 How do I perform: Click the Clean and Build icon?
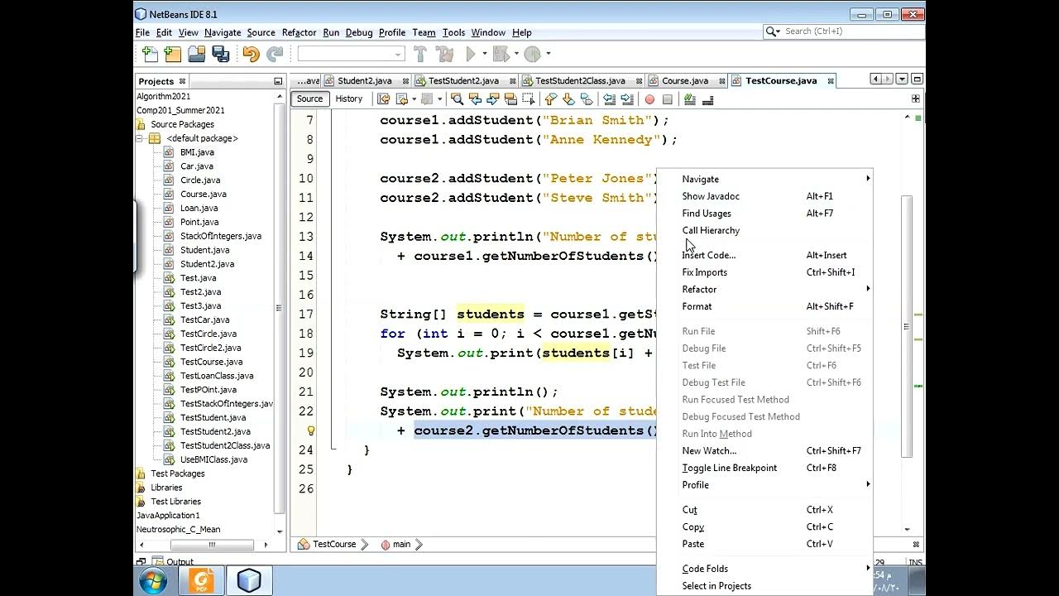tap(445, 54)
